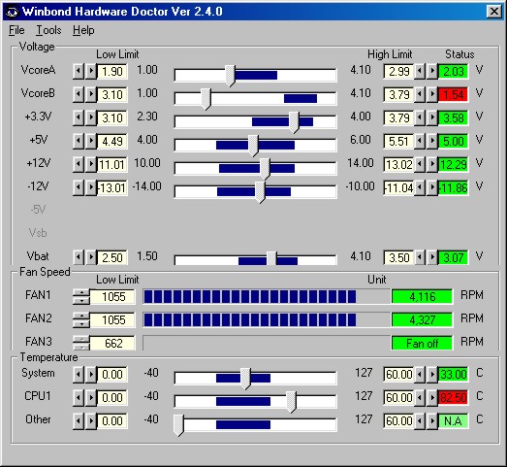Viewport: 507px width, 467px height.
Task: Click the green Vbat status value 3.07
Action: (454, 258)
